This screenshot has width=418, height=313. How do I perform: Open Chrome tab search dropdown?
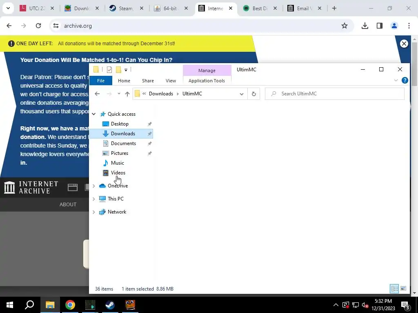[x=8, y=8]
